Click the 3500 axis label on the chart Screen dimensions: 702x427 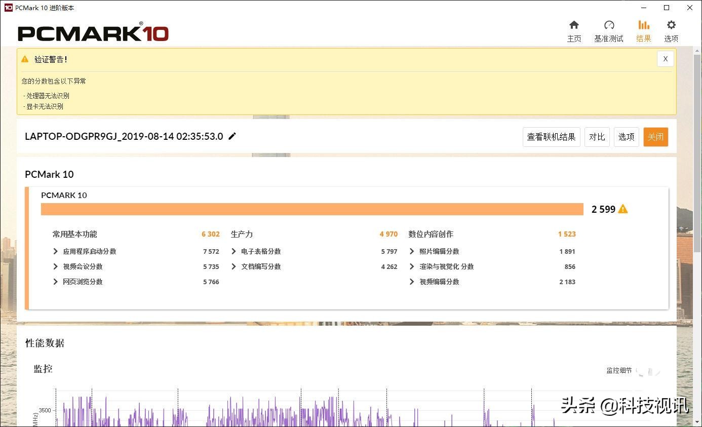point(45,410)
